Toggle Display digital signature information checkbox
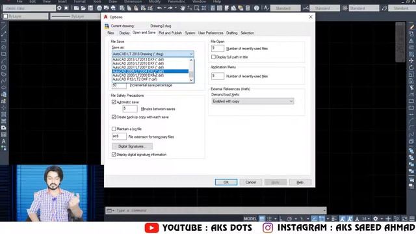This screenshot has width=416, height=234. point(114,155)
